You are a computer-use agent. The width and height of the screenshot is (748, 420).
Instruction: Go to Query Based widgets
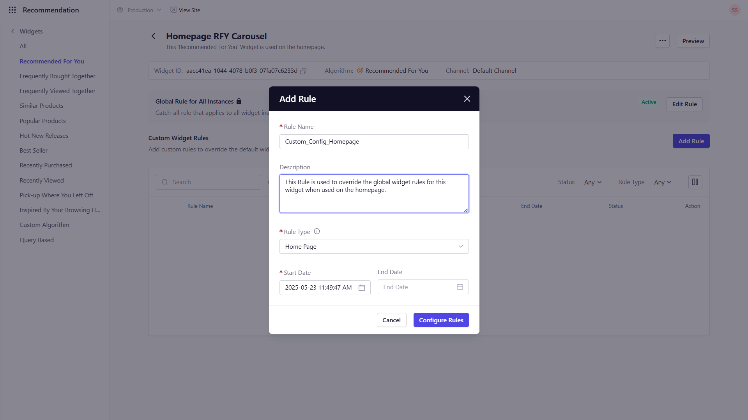[x=37, y=240]
